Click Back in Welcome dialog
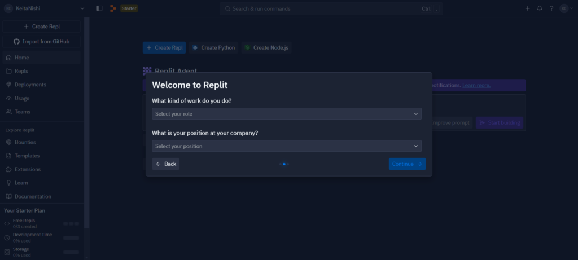This screenshot has height=260, width=578. [x=165, y=164]
